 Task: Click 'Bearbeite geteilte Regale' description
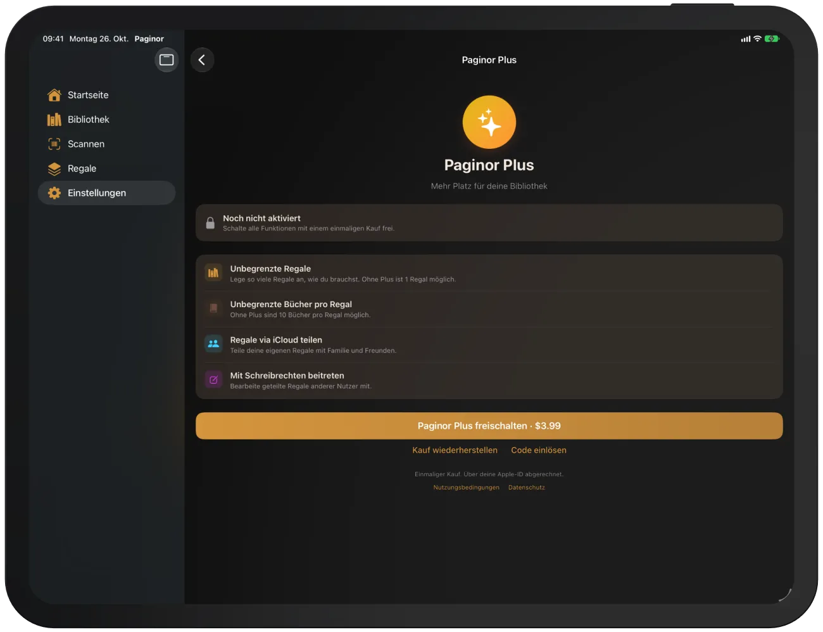301,386
